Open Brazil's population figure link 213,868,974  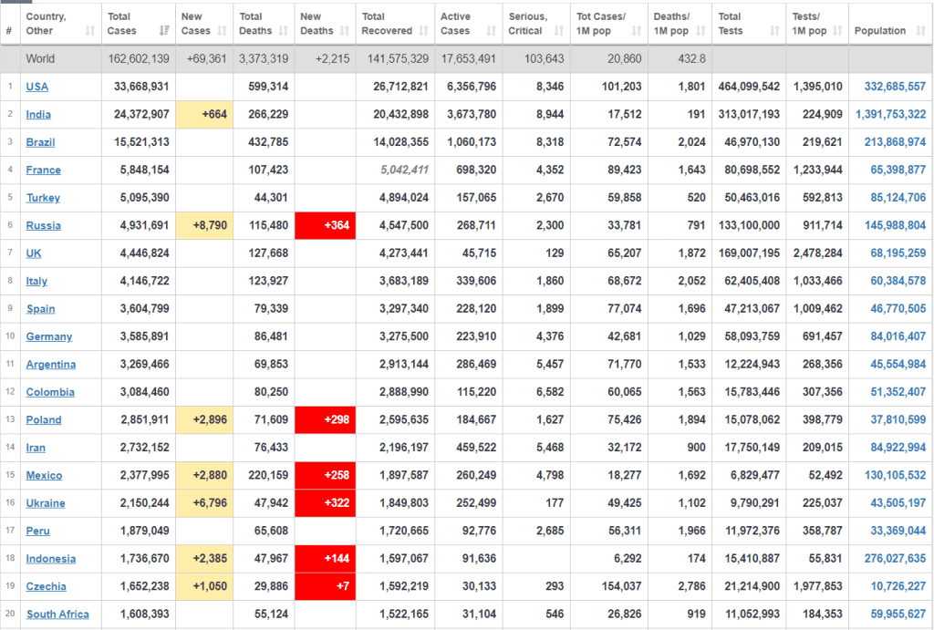(x=889, y=142)
